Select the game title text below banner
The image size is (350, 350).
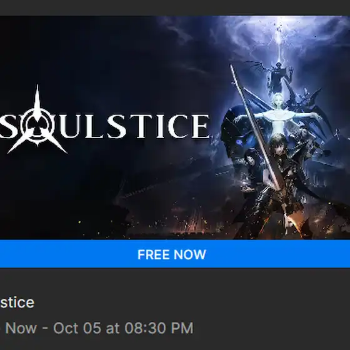(x=17, y=302)
